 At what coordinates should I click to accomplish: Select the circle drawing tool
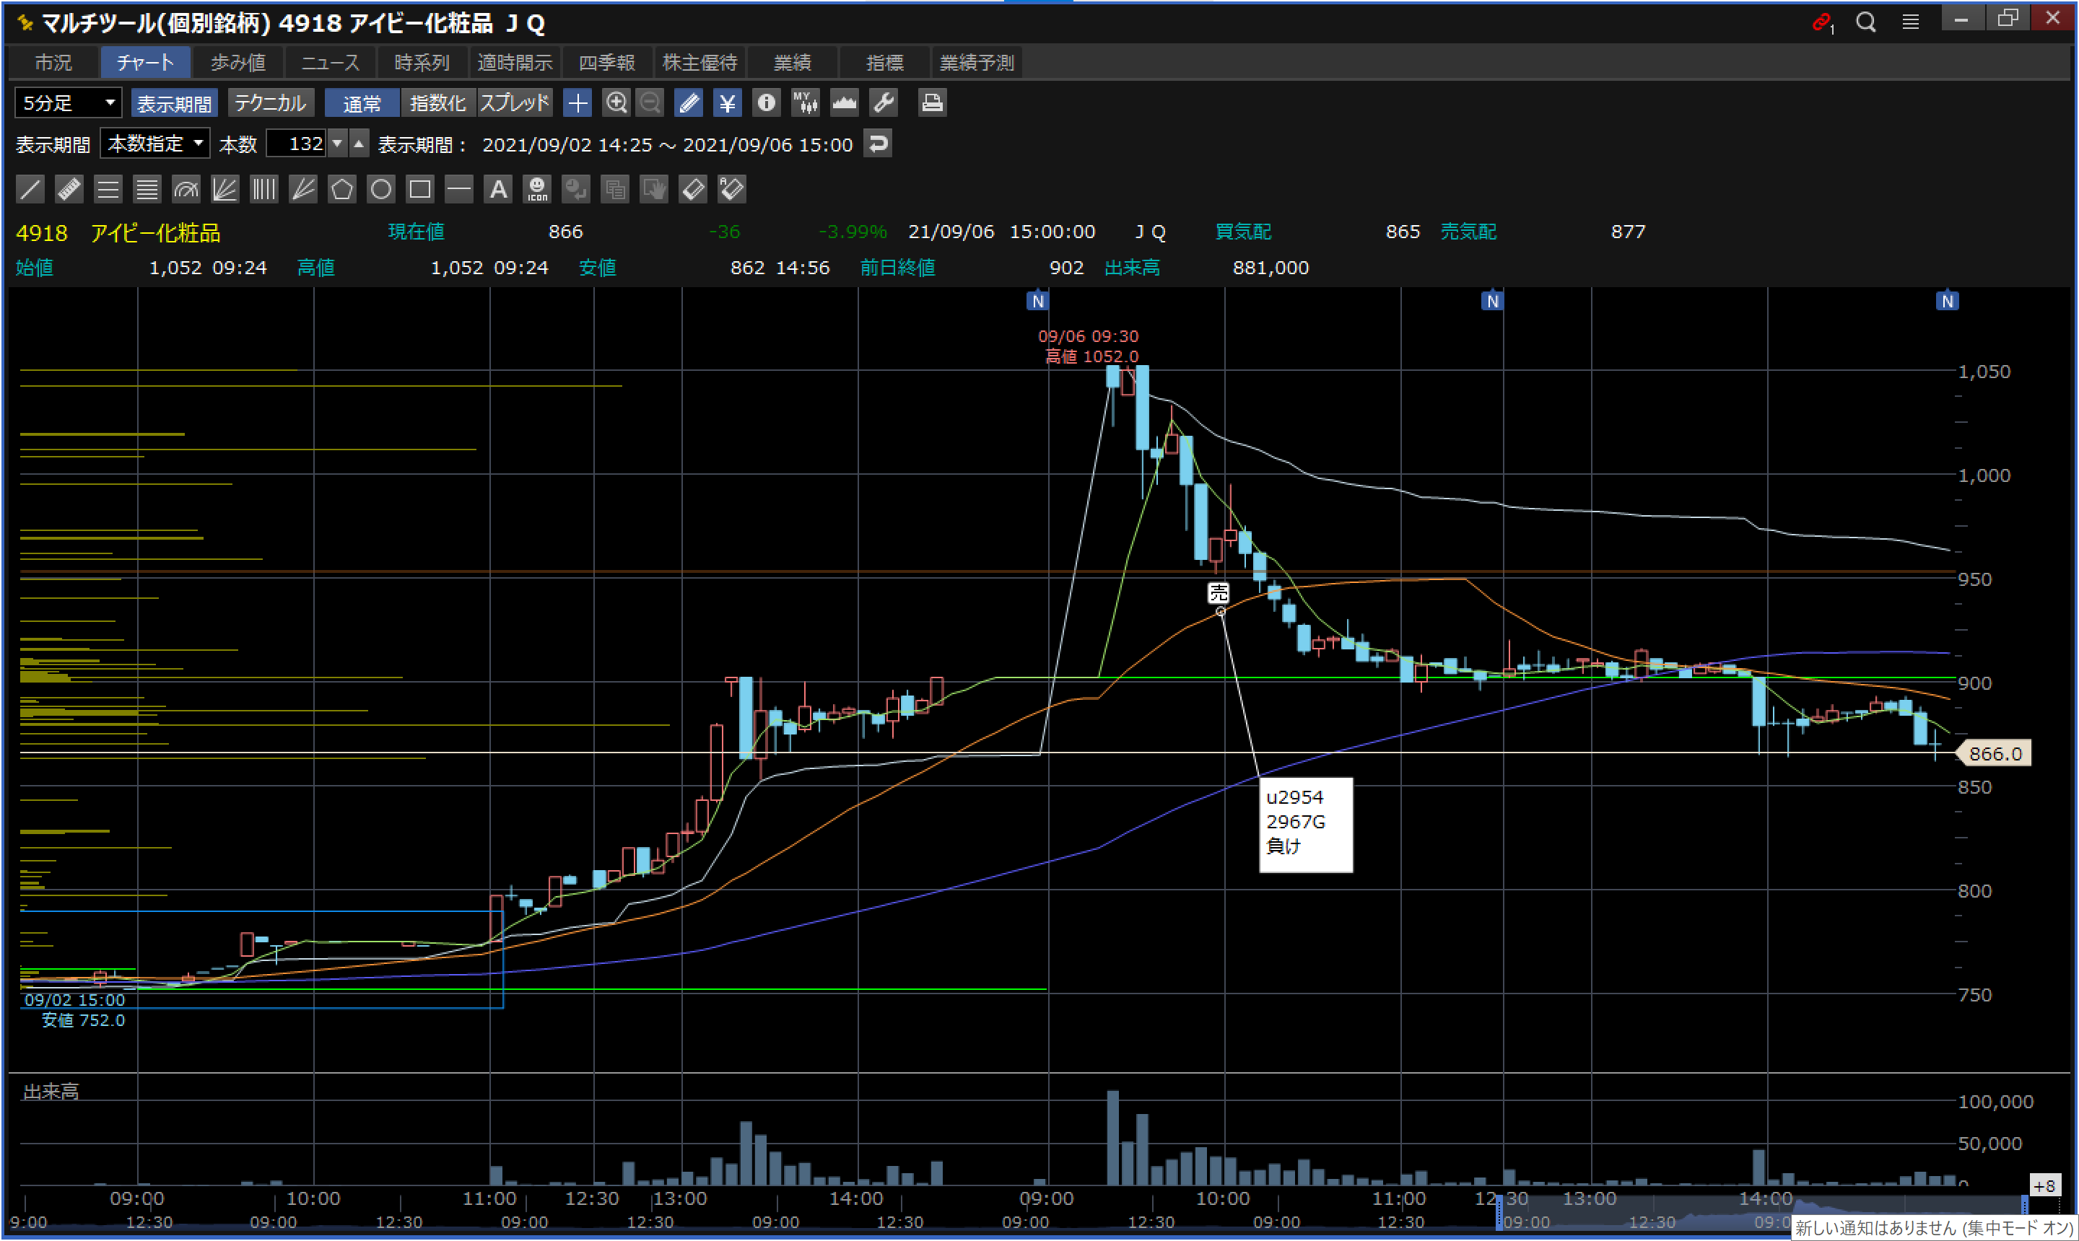pyautogui.click(x=380, y=190)
